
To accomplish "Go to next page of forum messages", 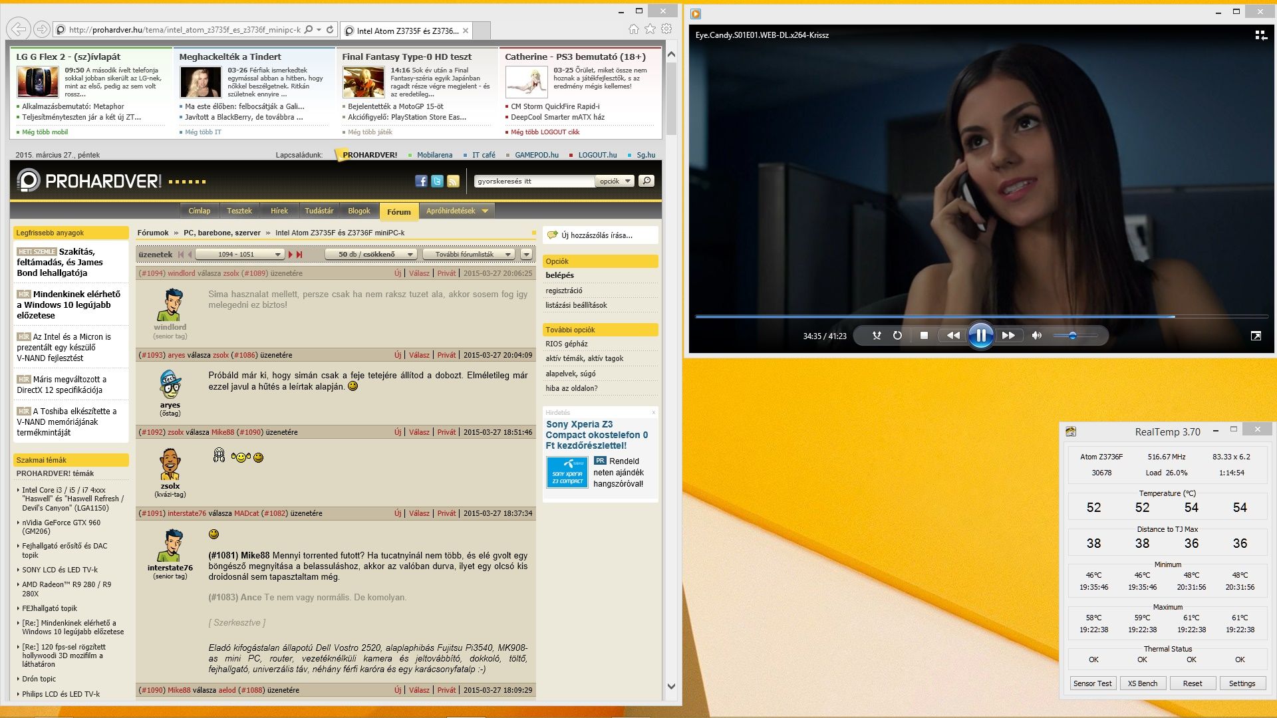I will [291, 255].
